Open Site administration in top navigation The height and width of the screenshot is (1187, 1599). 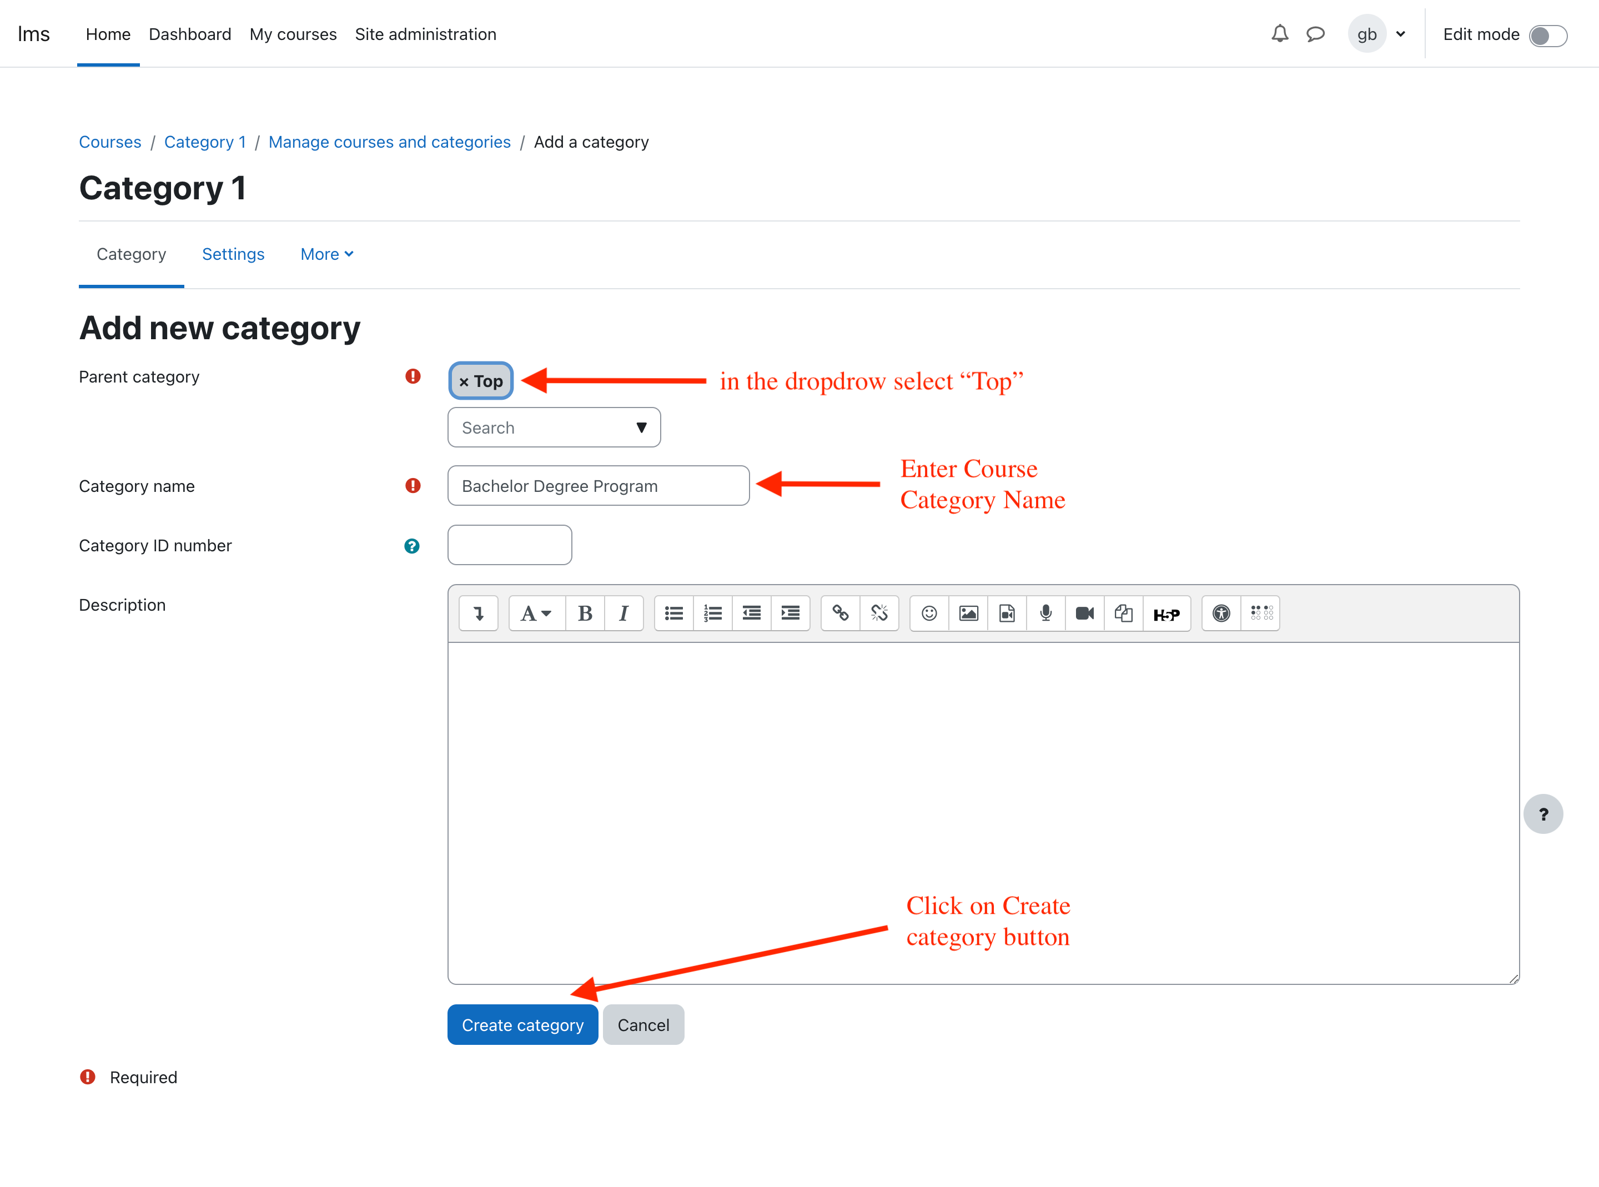click(425, 34)
